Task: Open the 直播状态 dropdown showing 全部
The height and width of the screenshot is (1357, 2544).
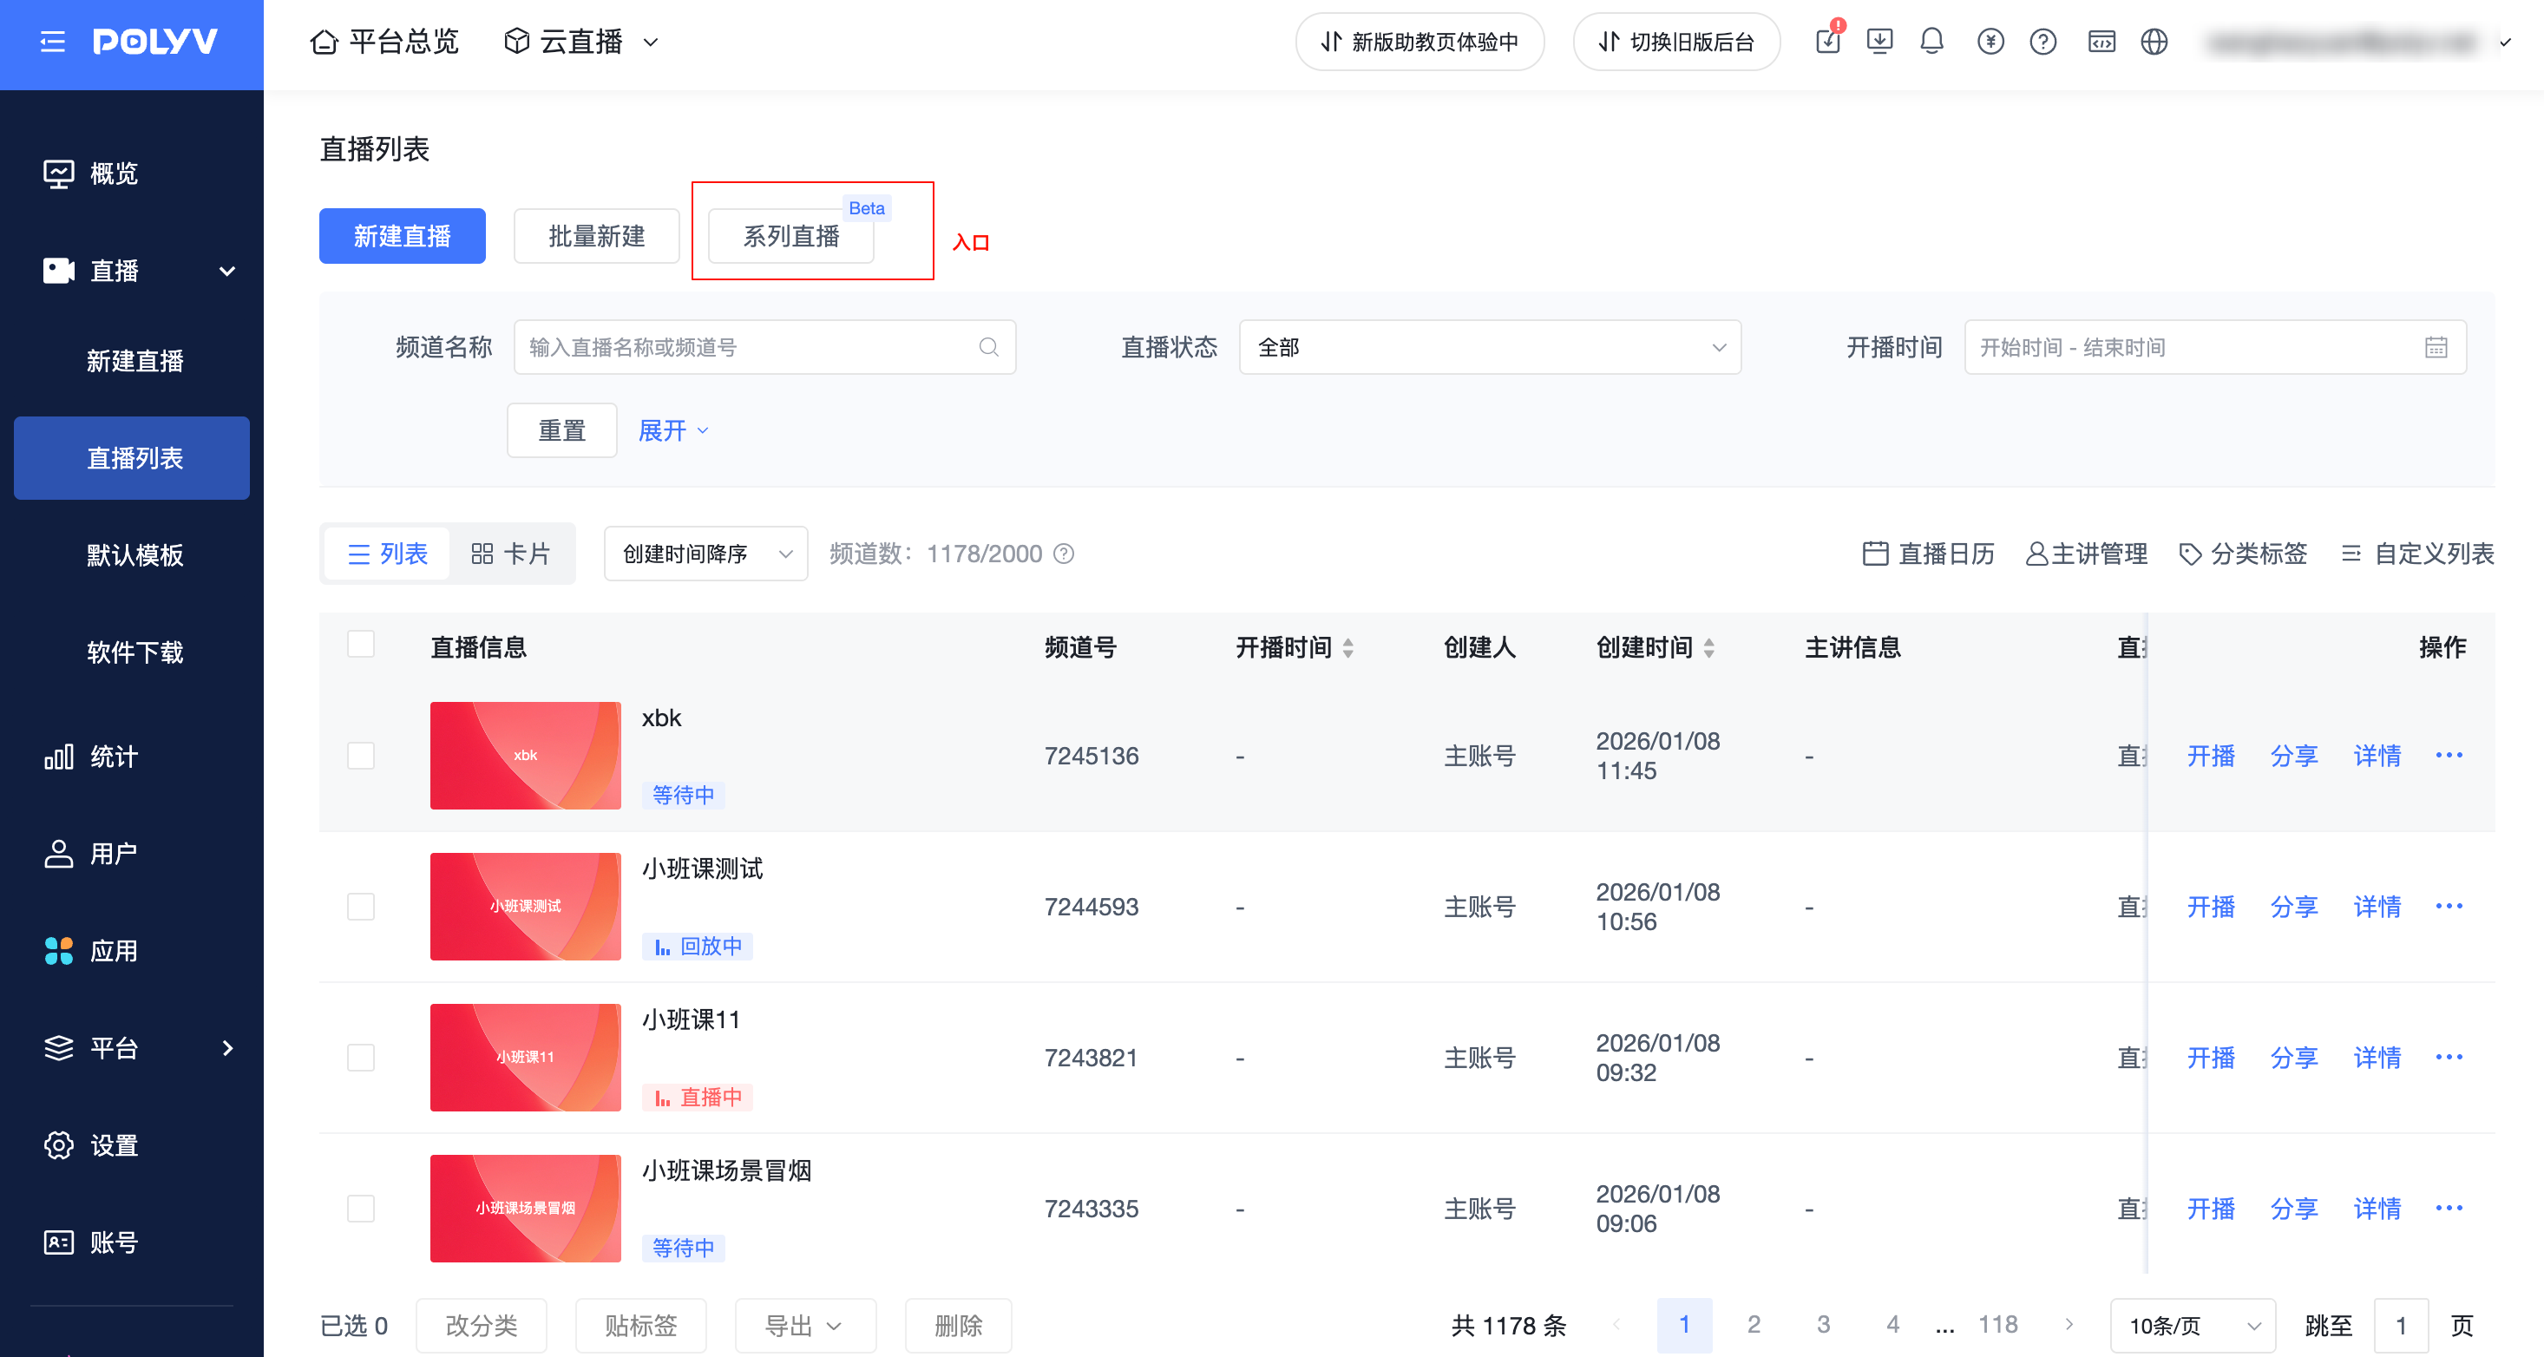Action: [1489, 347]
